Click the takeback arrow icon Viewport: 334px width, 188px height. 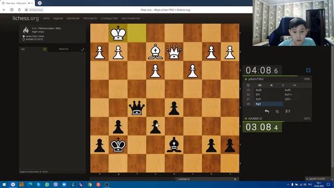click(x=267, y=111)
